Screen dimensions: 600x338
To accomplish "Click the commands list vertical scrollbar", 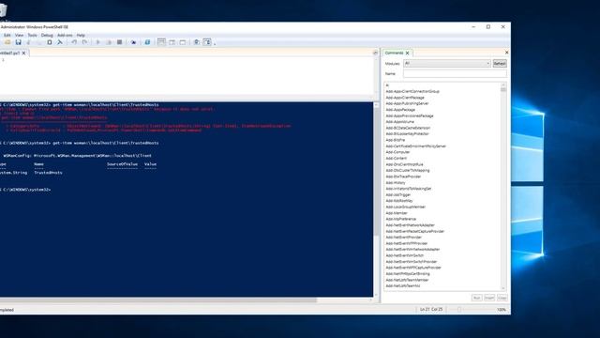I will coord(503,187).
